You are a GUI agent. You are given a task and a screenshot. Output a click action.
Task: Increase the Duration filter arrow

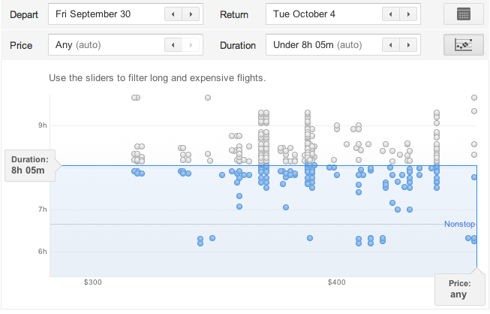click(x=410, y=45)
